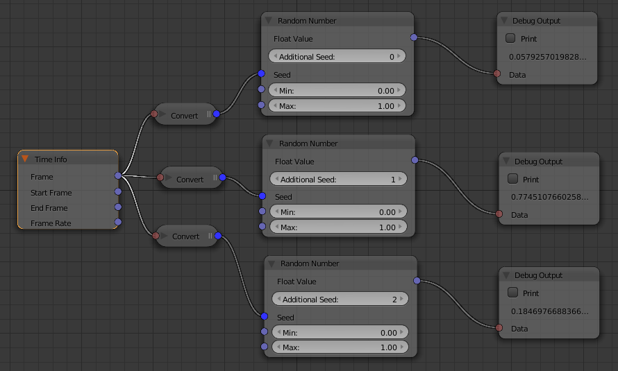Image resolution: width=618 pixels, height=371 pixels.
Task: Click output socket of Convert node feeding seed 1 node
Action: (x=222, y=178)
